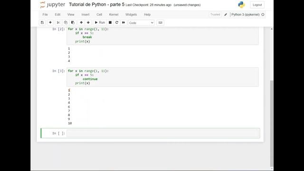Open the Edit menu
Screen dimensions: 304x171
(x=57, y=15)
